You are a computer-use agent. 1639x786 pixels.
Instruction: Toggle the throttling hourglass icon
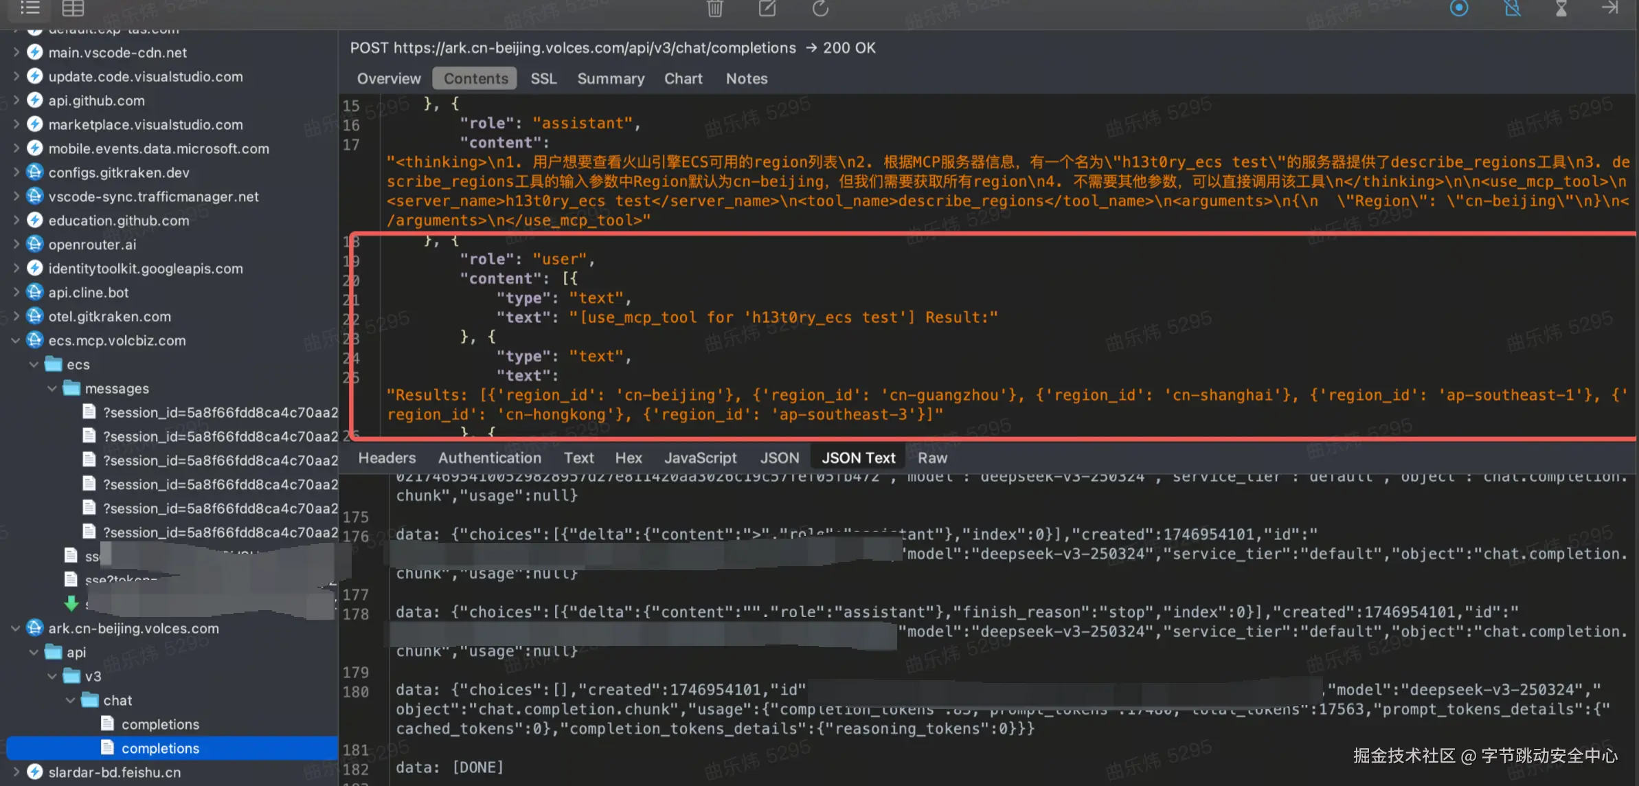[1561, 8]
